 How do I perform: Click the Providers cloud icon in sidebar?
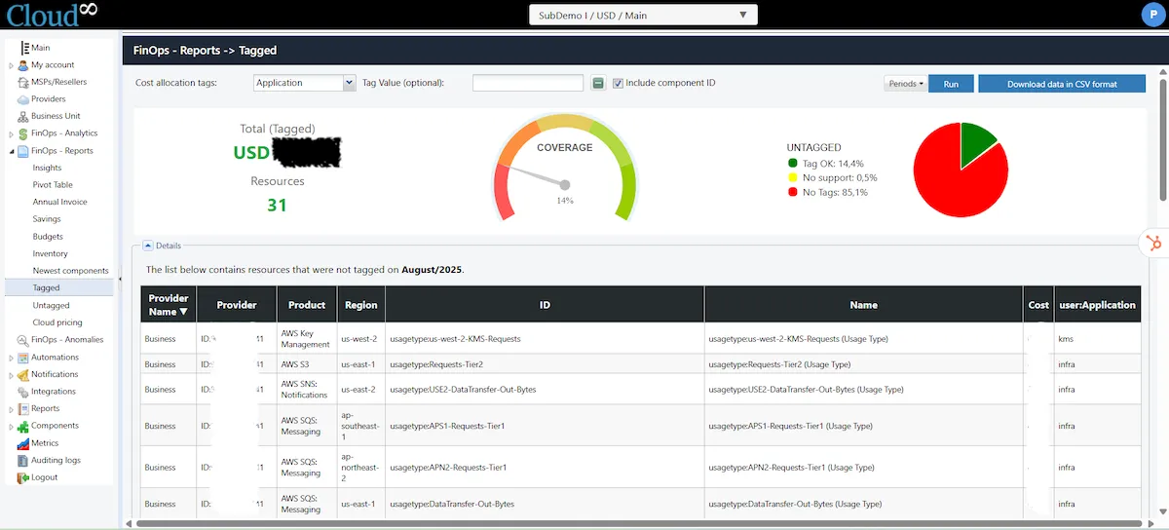(x=23, y=99)
